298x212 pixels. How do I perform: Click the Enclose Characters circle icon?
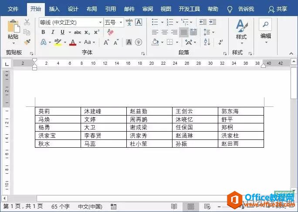point(139,42)
